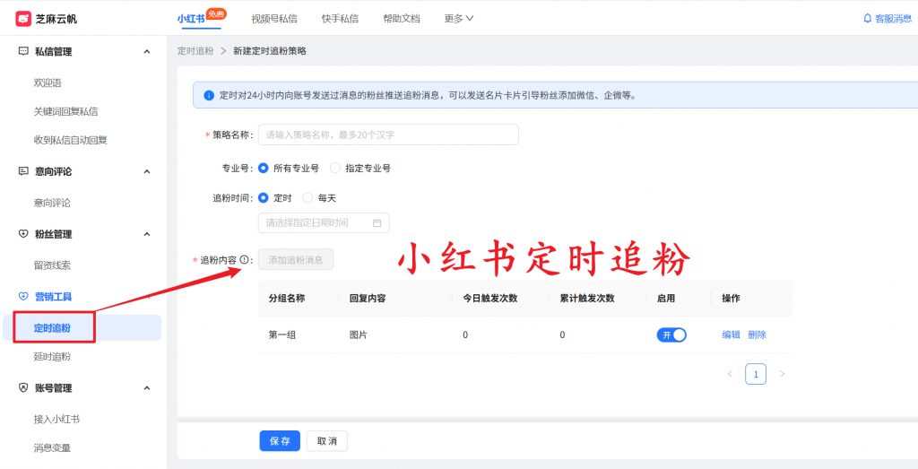Toggle the 启用 switch for 第一组
Viewport: 918px width, 469px height.
(671, 334)
